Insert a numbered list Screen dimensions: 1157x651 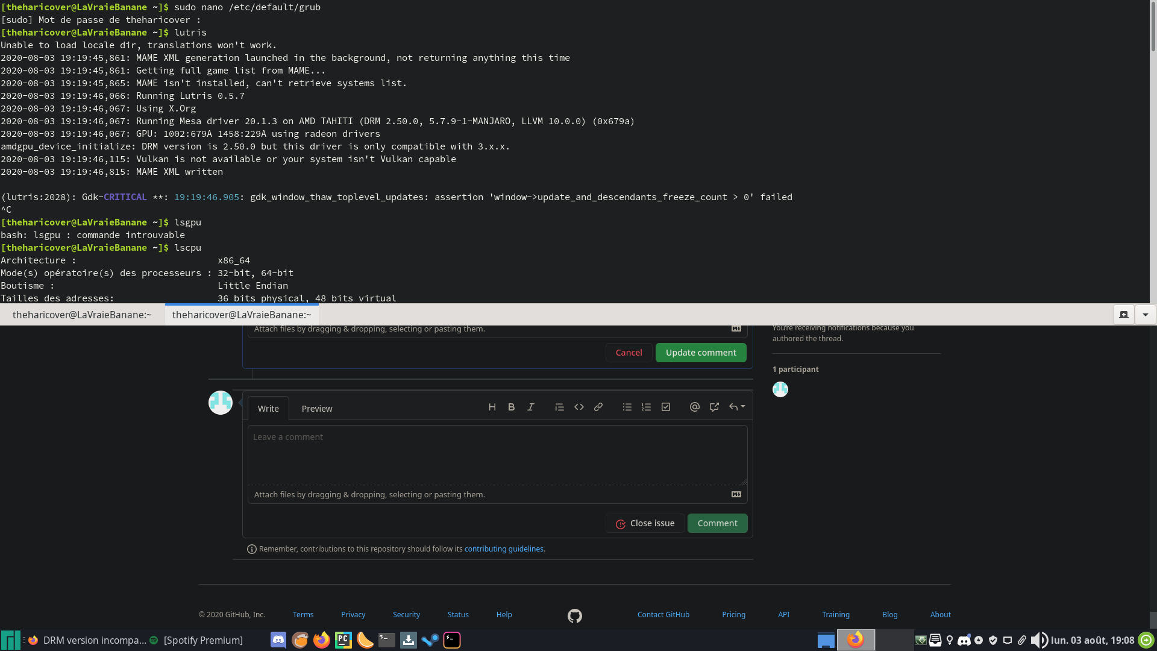(647, 407)
